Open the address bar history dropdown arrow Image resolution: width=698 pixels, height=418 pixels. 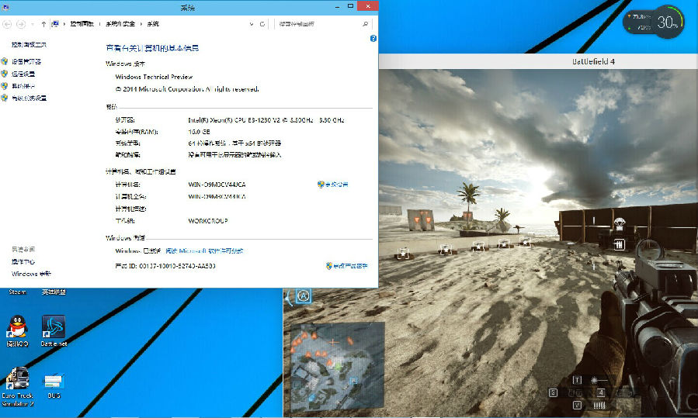pos(252,24)
